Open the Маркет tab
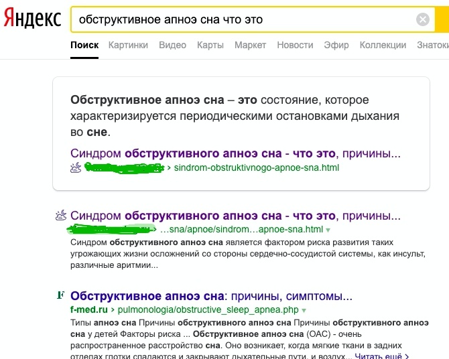Image resolution: width=449 pixels, height=359 pixels. click(x=250, y=45)
